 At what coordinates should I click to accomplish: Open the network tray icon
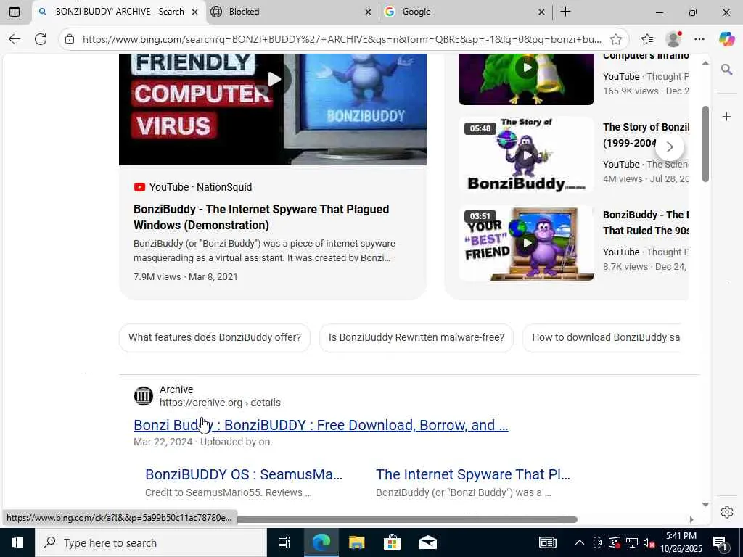click(632, 542)
